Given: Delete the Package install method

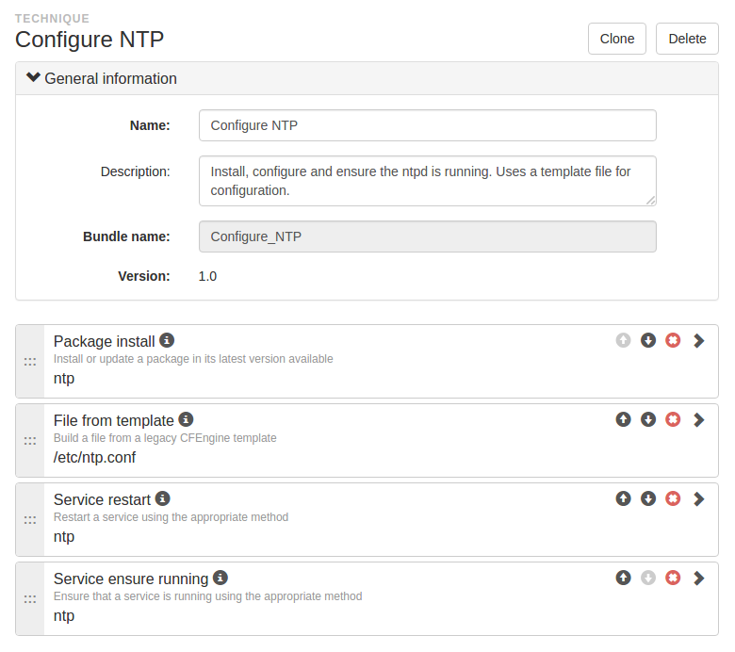Looking at the screenshot, I should (x=673, y=340).
